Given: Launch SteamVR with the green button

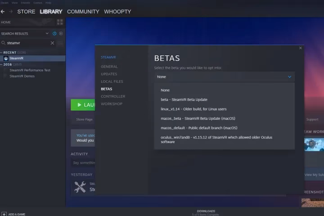Looking at the screenshot, I should 83,105.
